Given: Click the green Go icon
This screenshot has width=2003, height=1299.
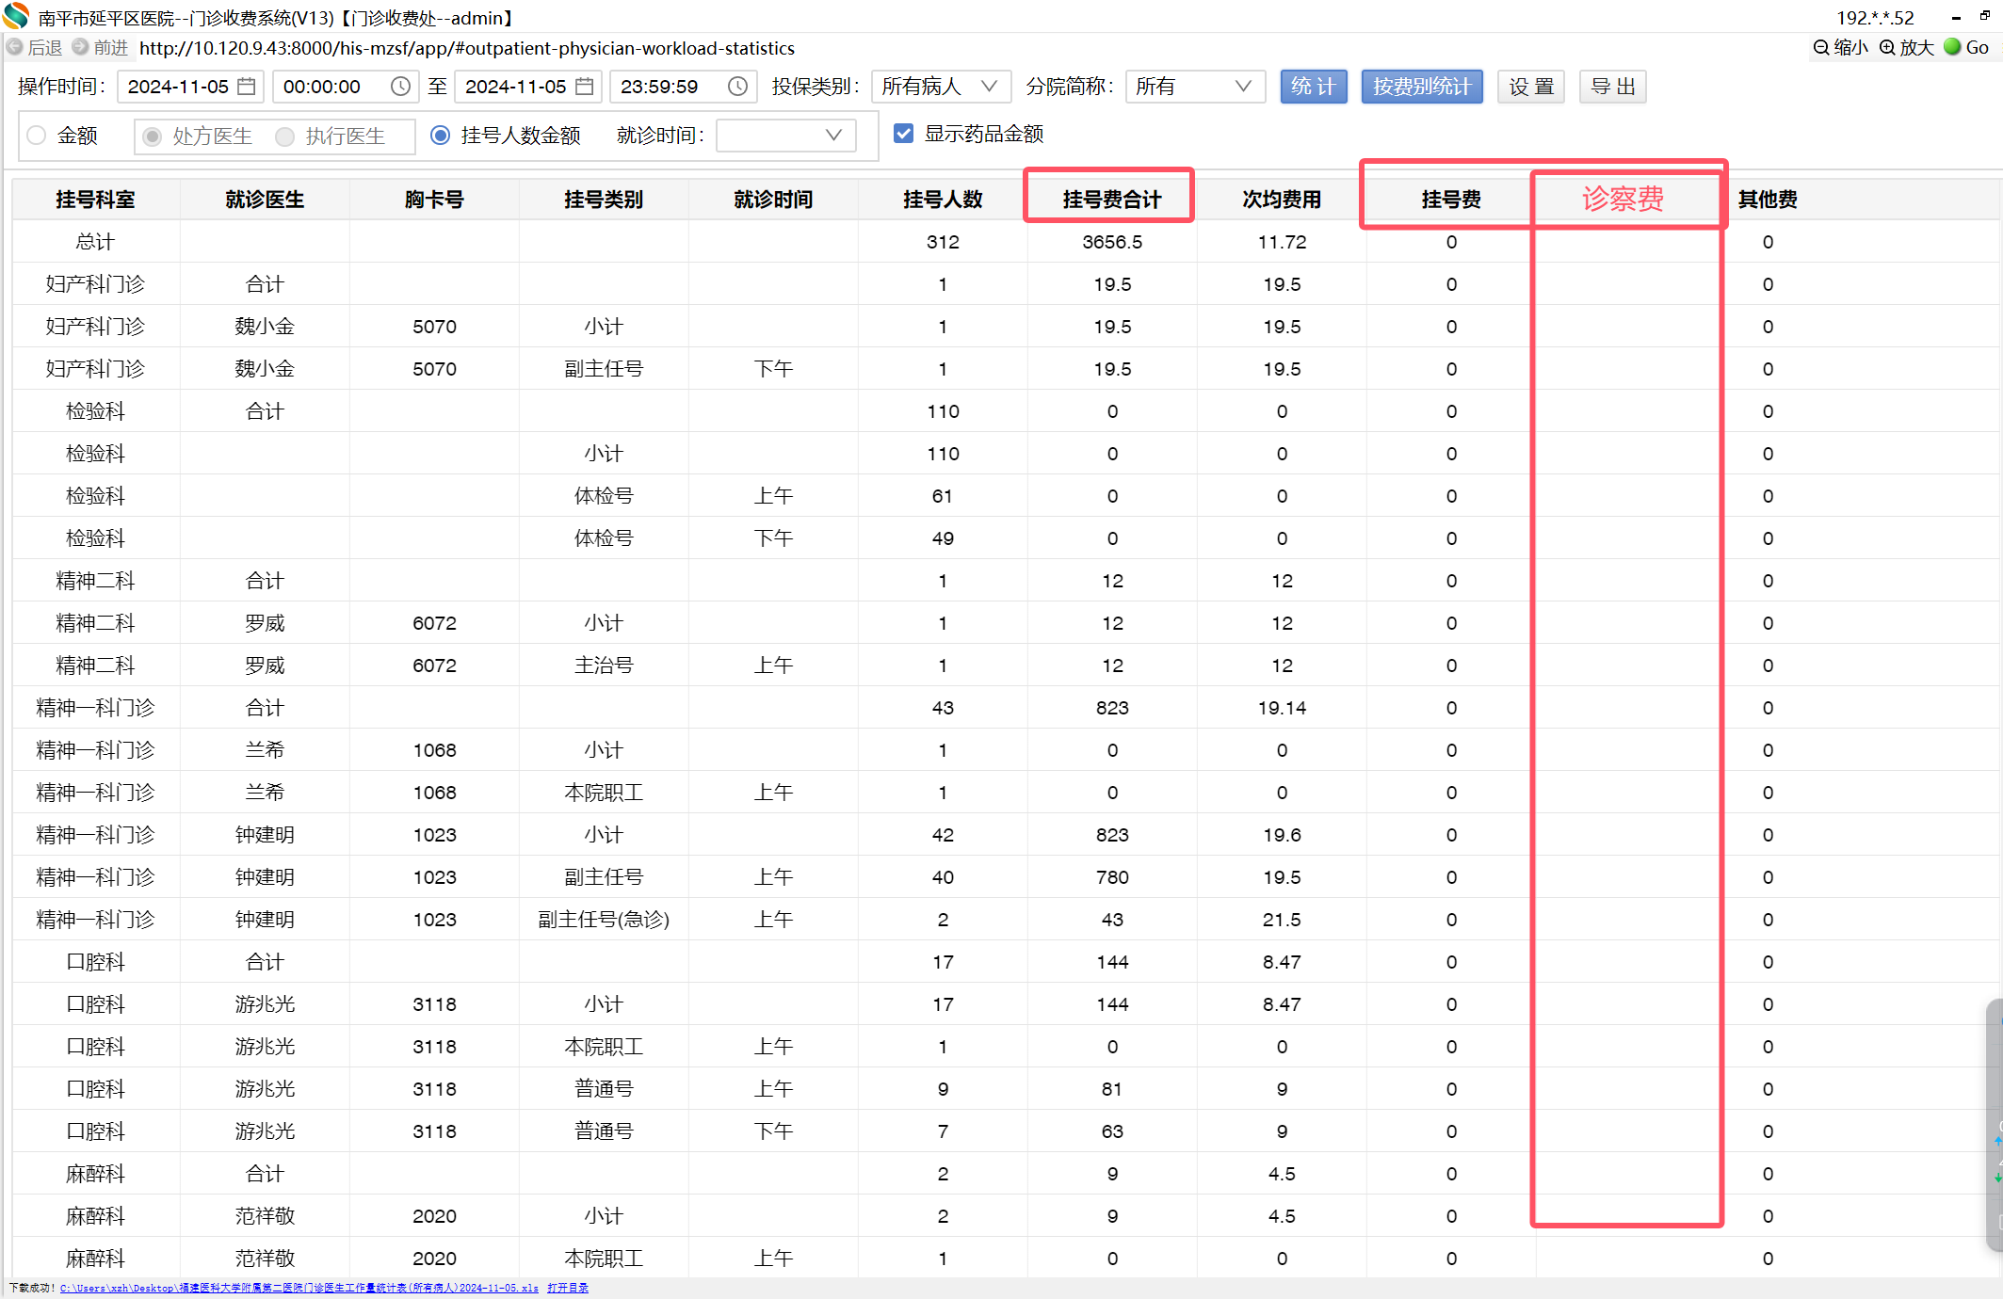Looking at the screenshot, I should (1953, 47).
